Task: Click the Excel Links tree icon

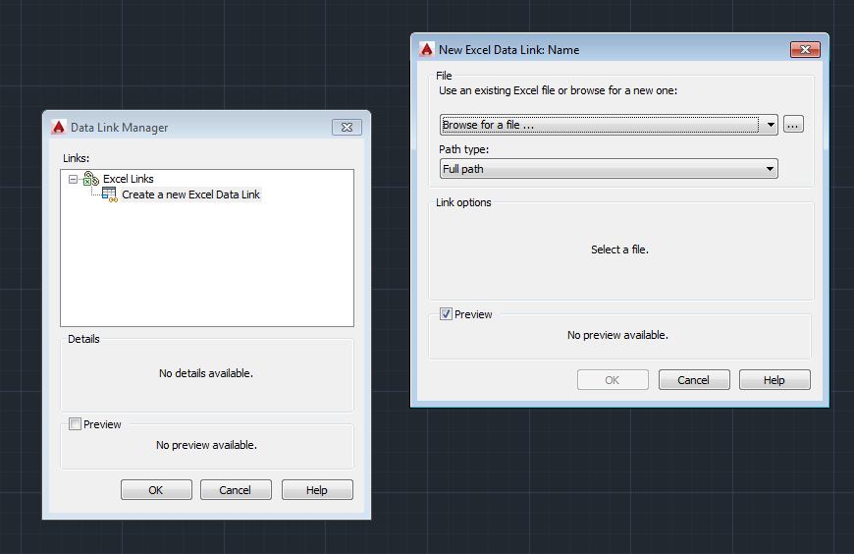Action: point(91,179)
